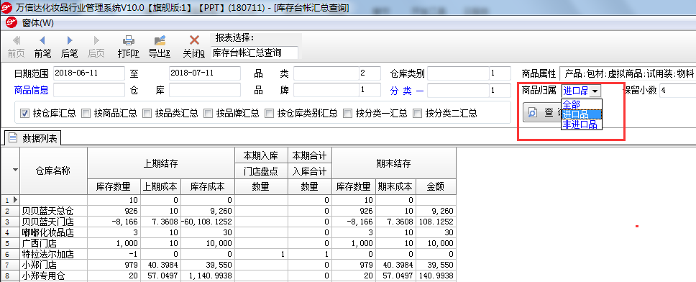Click the 仓库 input field

(x=205, y=90)
